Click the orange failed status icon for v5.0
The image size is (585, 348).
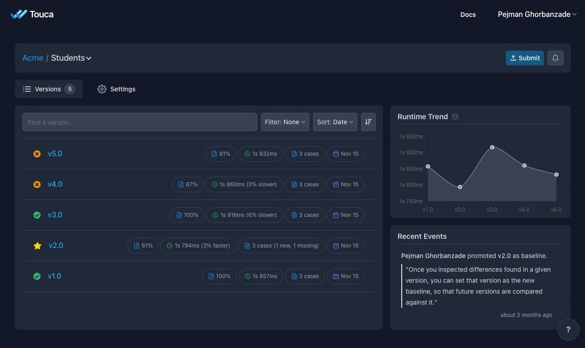coord(37,154)
